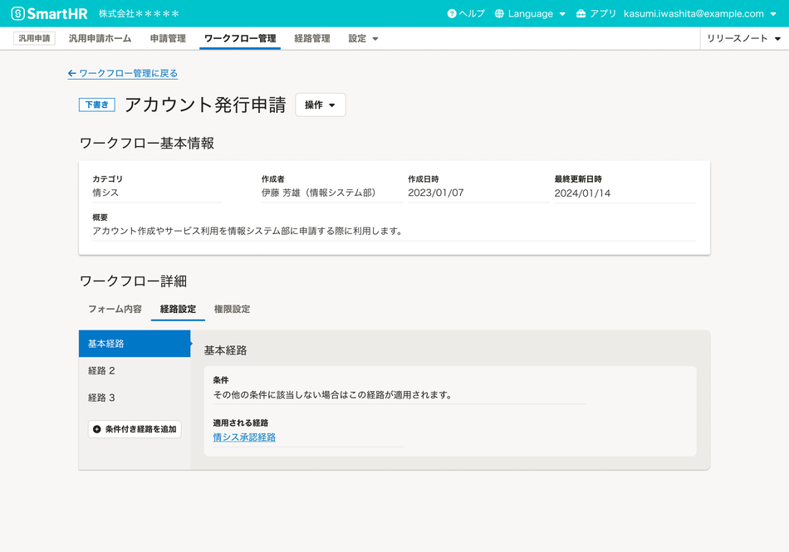Viewport: 789px width, 552px height.
Task: Click the ヘルプ link in header
Action: tap(466, 13)
